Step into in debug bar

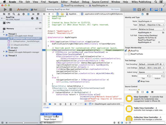(65, 104)
